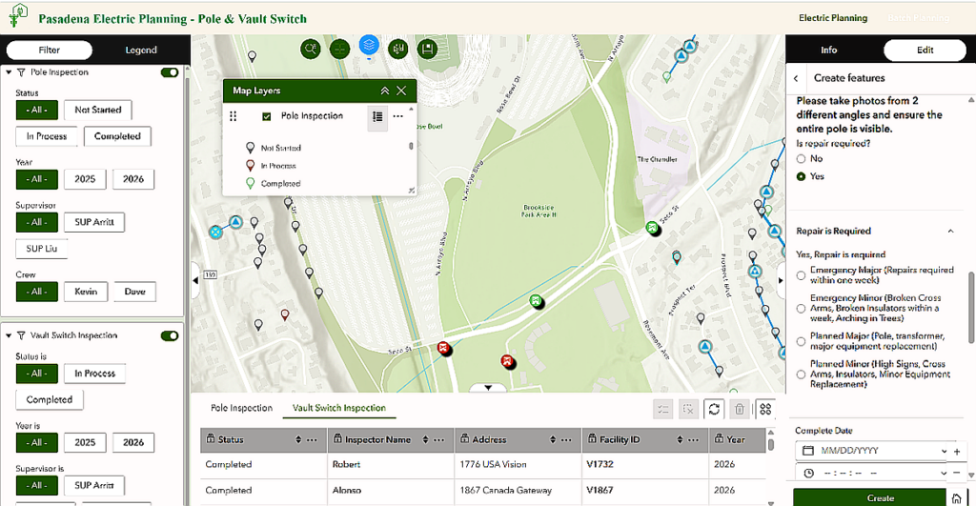Turn off the Vault Switch Inspection filter switch
This screenshot has width=976, height=506.
tap(170, 335)
